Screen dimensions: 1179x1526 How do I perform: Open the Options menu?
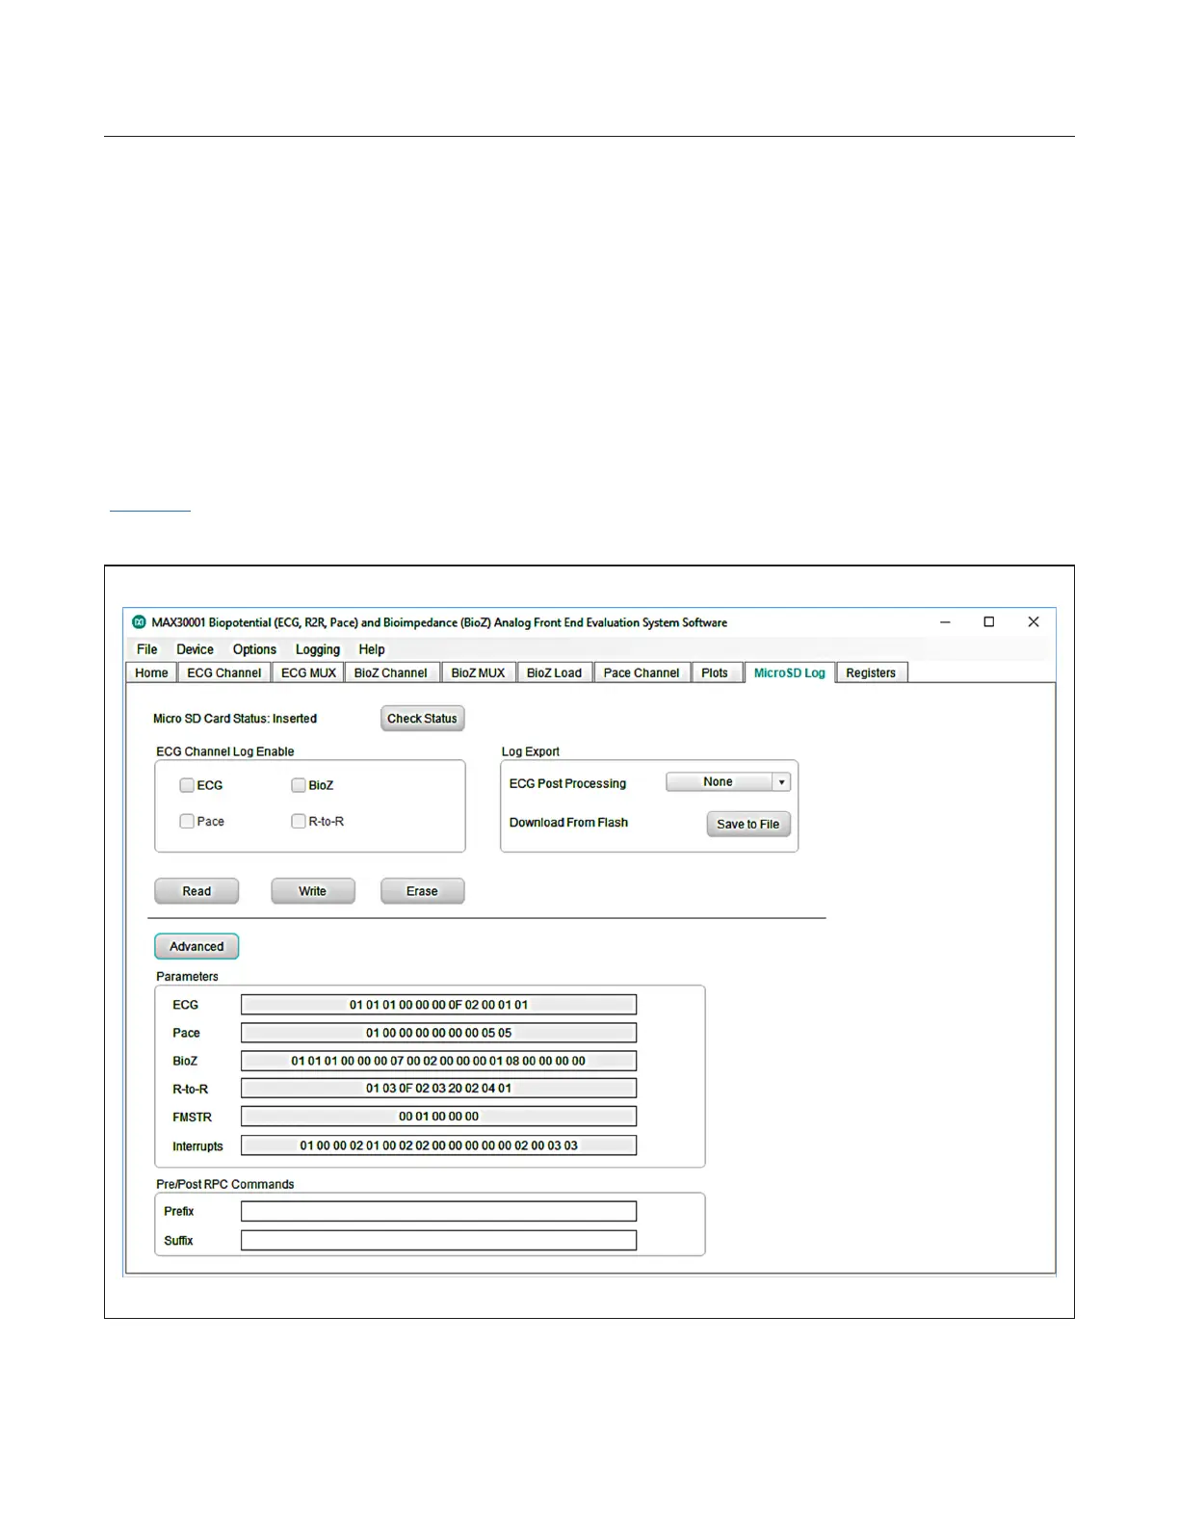click(254, 649)
